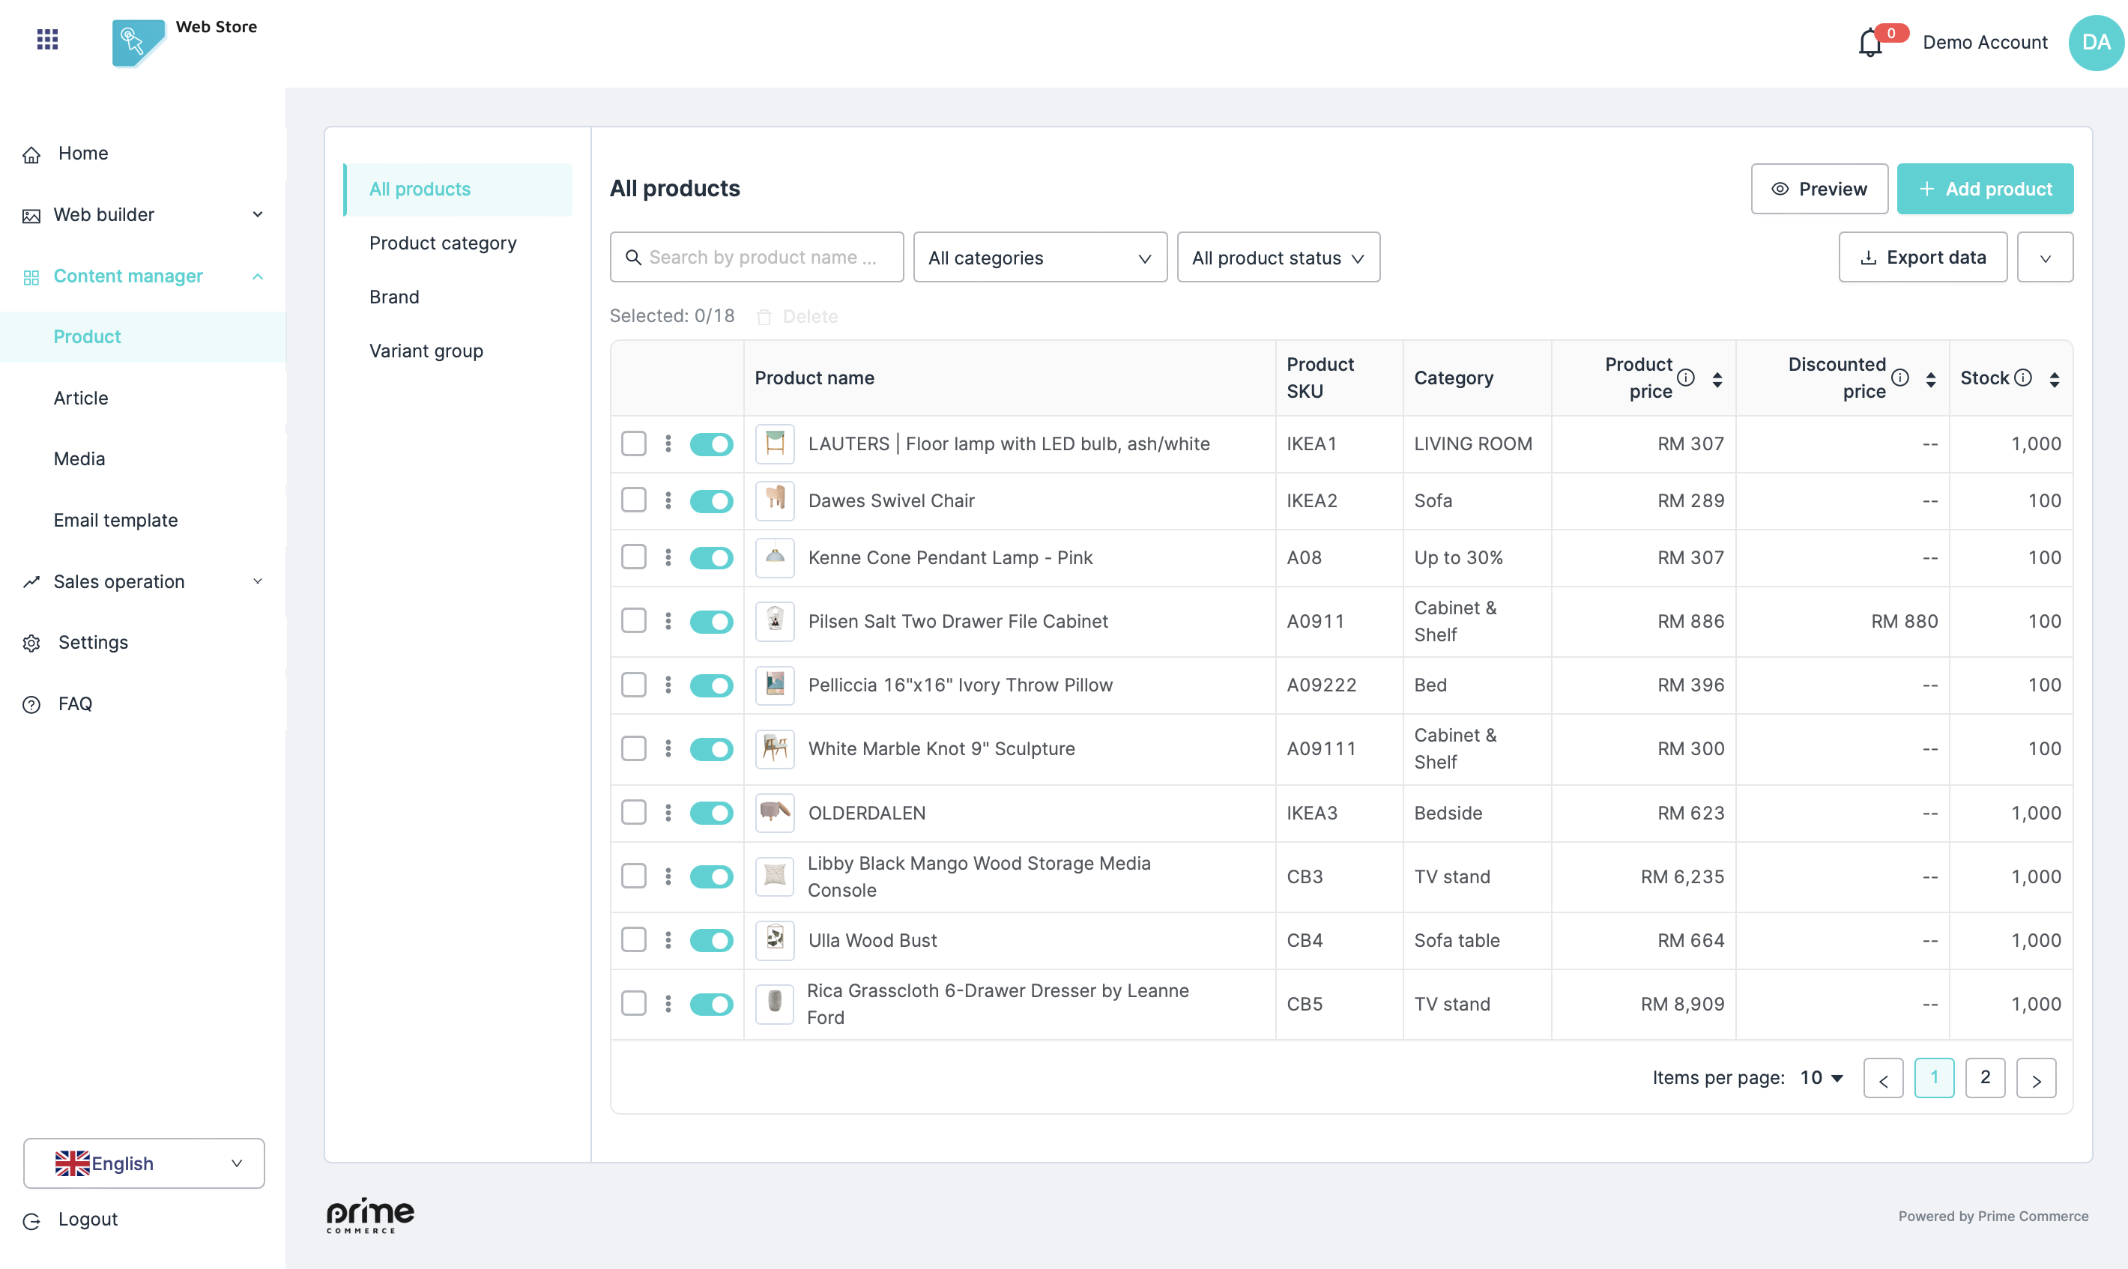
Task: Click the product name search field
Action: (757, 258)
